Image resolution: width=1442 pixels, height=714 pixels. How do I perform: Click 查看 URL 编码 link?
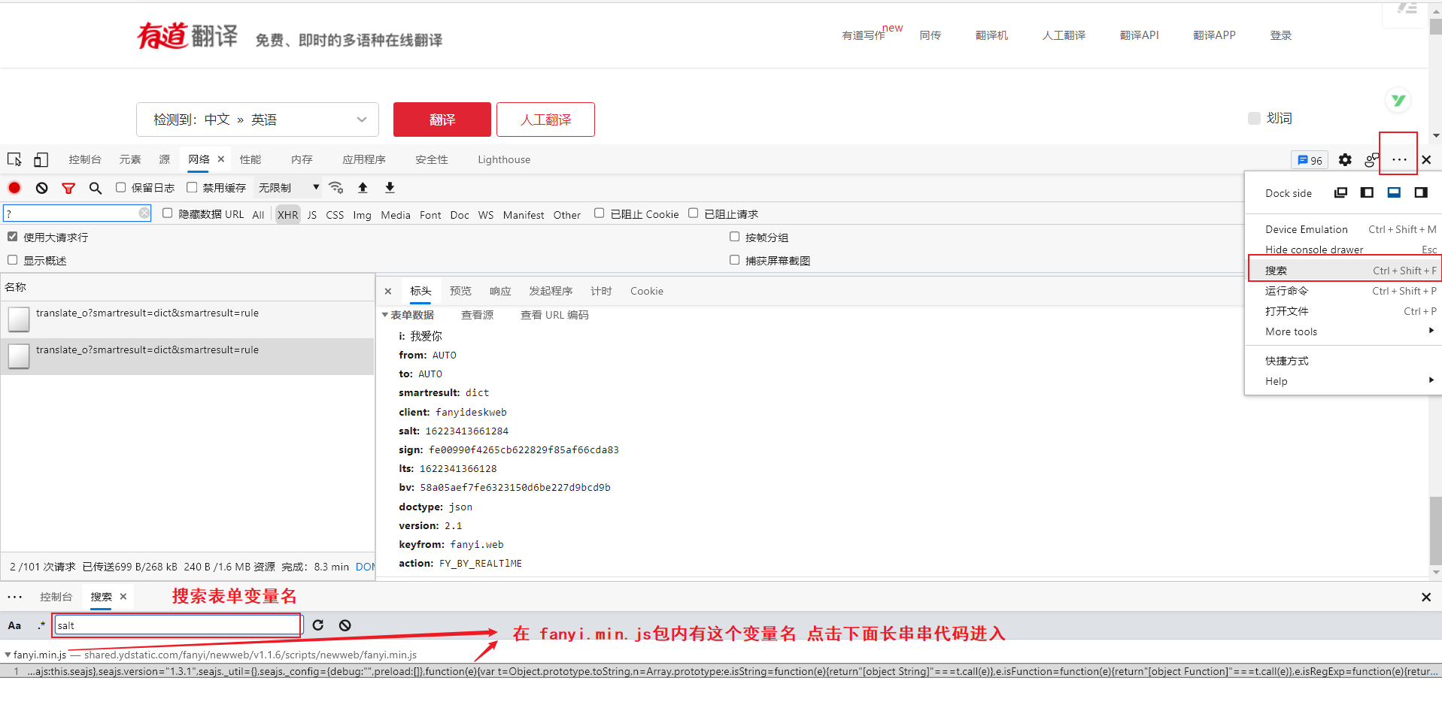[x=554, y=315]
